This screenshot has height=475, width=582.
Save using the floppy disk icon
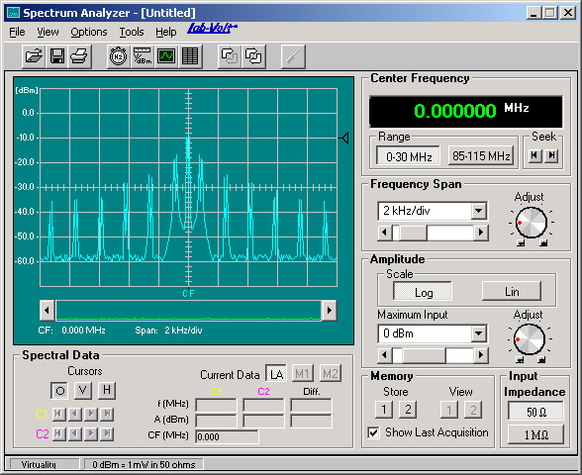click(57, 56)
